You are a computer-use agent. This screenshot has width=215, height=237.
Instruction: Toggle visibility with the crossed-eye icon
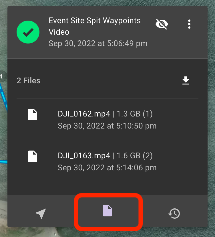point(162,24)
